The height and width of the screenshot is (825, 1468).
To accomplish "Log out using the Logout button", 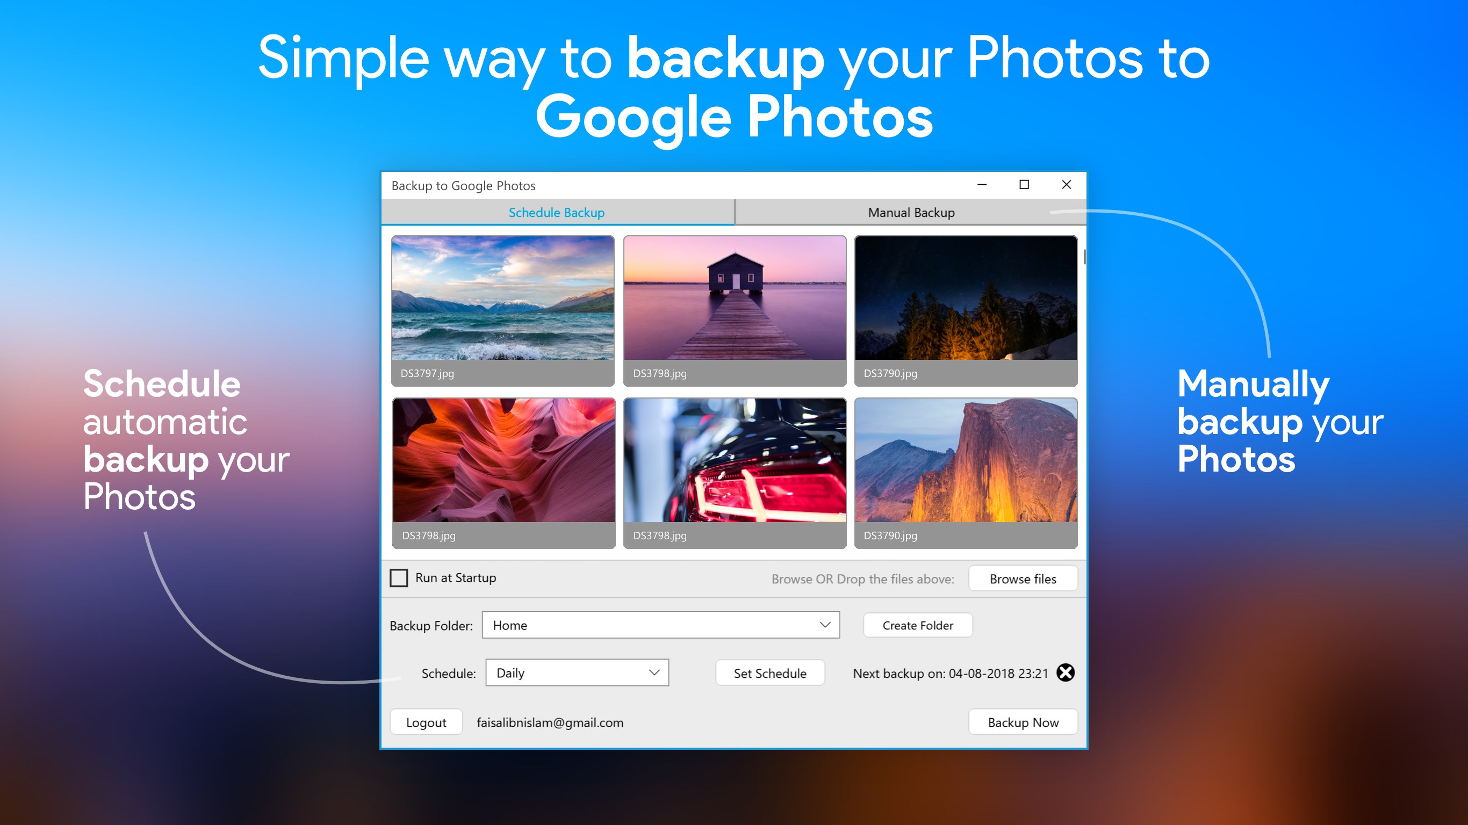I will pyautogui.click(x=426, y=722).
